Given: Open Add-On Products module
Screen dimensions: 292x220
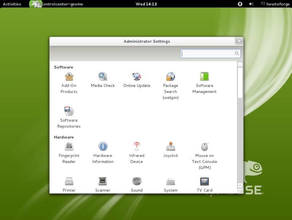Looking at the screenshot, I should 69,83.
